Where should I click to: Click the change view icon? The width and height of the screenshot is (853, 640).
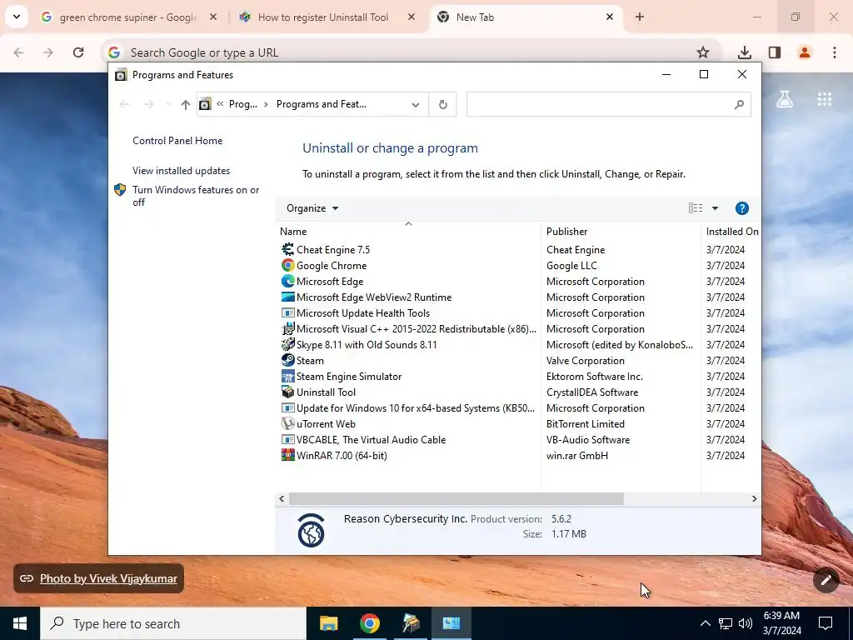click(x=696, y=207)
